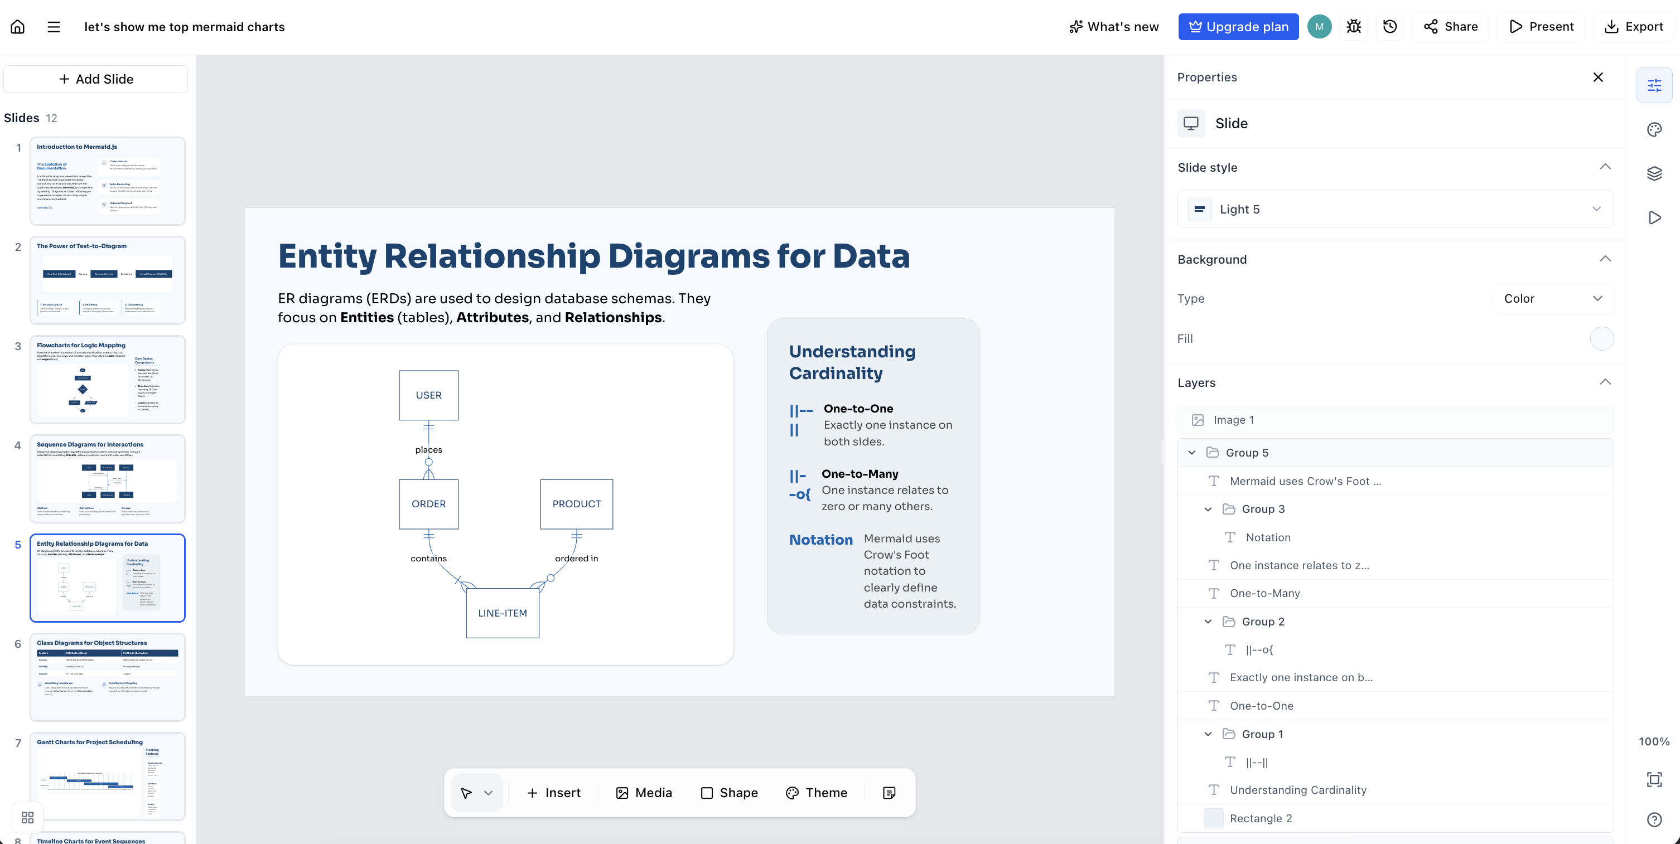Select slide 1 Introduction to Mermaid.js thumbnail
1680x844 pixels.
tap(108, 181)
